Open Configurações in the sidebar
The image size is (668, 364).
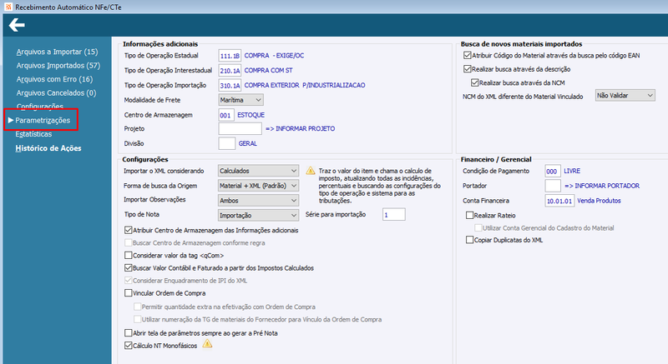click(x=39, y=106)
